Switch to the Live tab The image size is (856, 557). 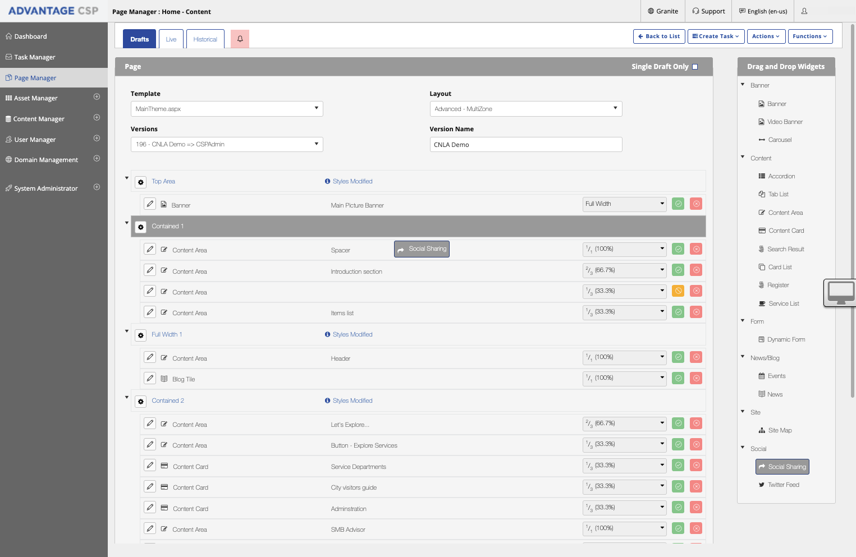(x=171, y=39)
